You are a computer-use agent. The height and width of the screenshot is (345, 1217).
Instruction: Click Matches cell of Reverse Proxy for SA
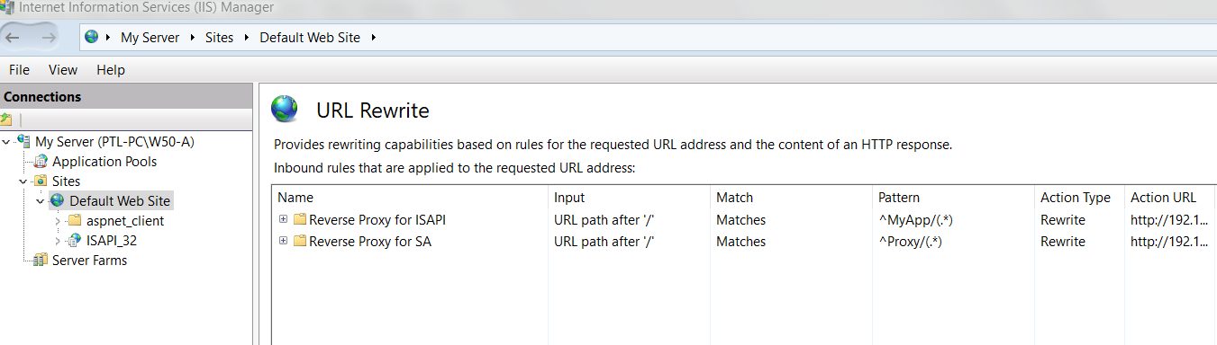click(740, 242)
